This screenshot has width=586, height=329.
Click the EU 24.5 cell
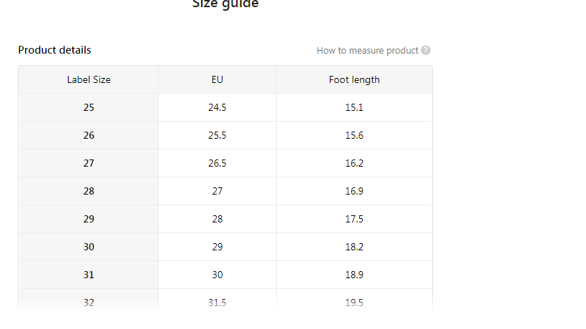pos(218,107)
